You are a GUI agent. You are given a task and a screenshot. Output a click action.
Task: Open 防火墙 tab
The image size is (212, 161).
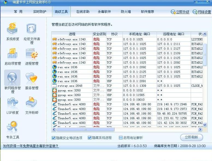coord(126,12)
